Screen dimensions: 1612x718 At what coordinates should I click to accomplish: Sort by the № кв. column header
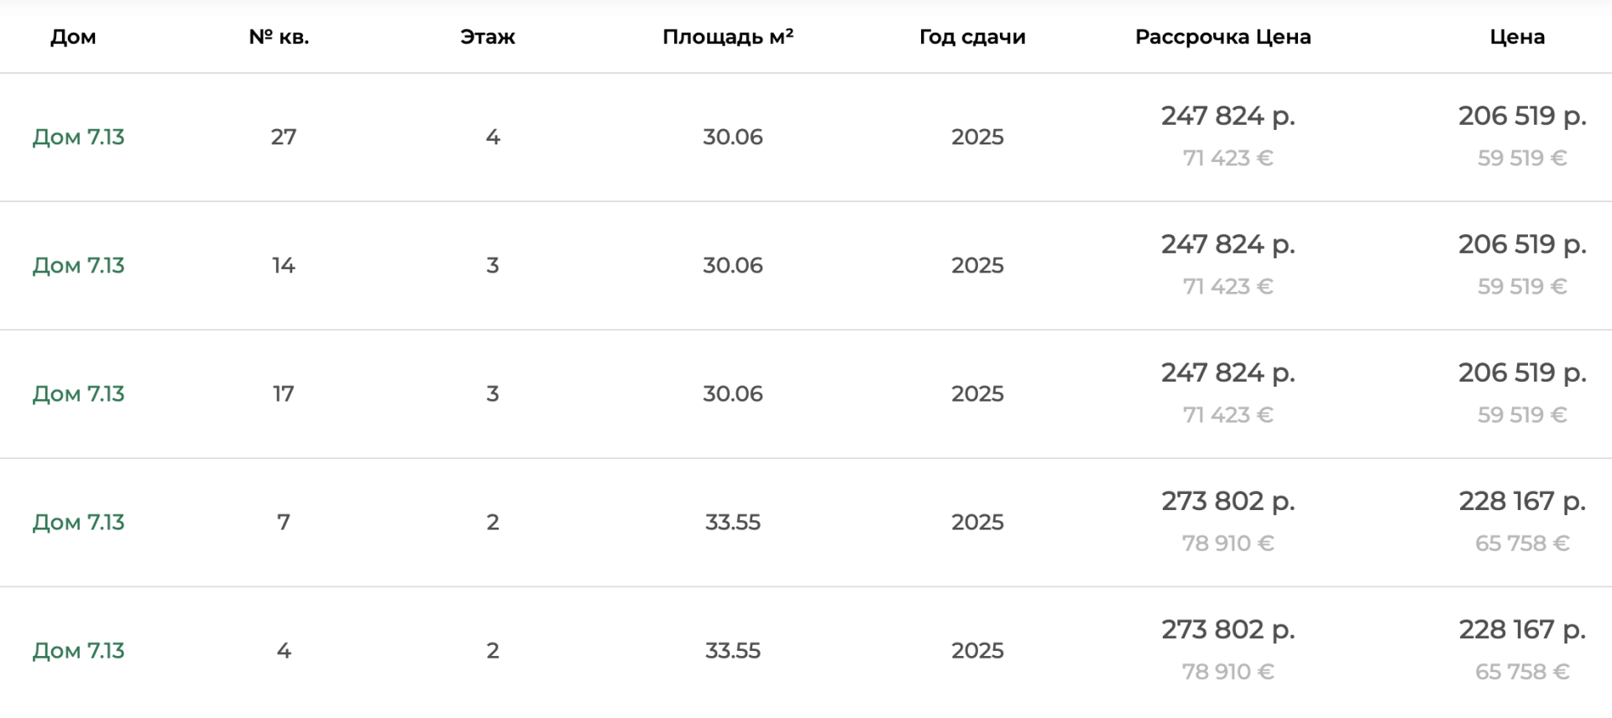pyautogui.click(x=280, y=37)
